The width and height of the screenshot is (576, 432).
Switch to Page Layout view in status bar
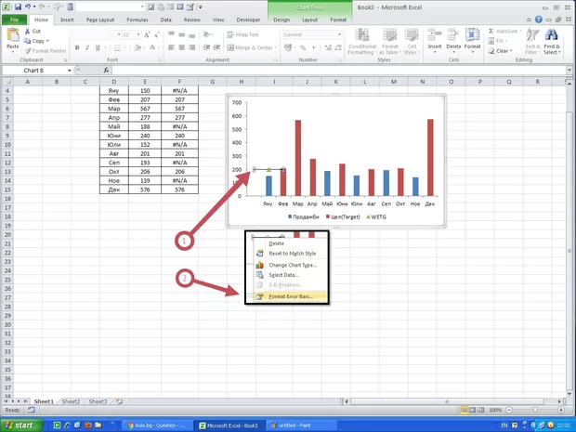pyautogui.click(x=473, y=410)
